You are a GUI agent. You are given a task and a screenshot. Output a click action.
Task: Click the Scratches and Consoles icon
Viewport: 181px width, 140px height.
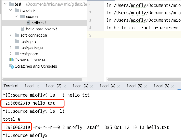click(x=11, y=66)
